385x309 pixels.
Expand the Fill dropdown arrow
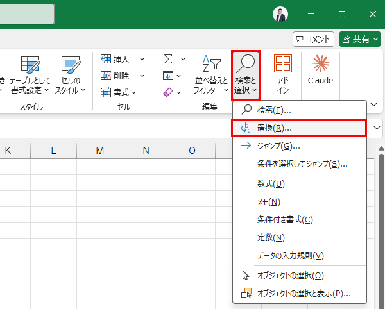(178, 76)
